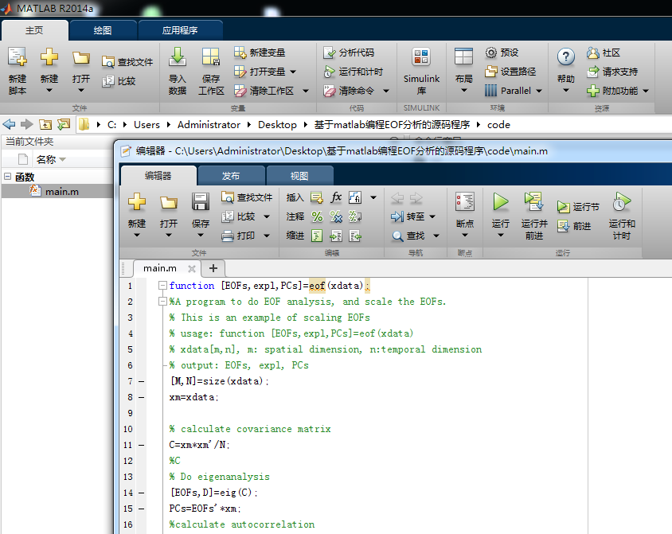Expand editor Compare (比较) dropdown arrow

tap(267, 216)
